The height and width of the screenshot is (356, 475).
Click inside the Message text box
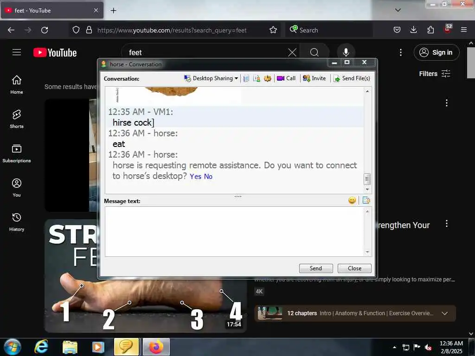[234, 232]
